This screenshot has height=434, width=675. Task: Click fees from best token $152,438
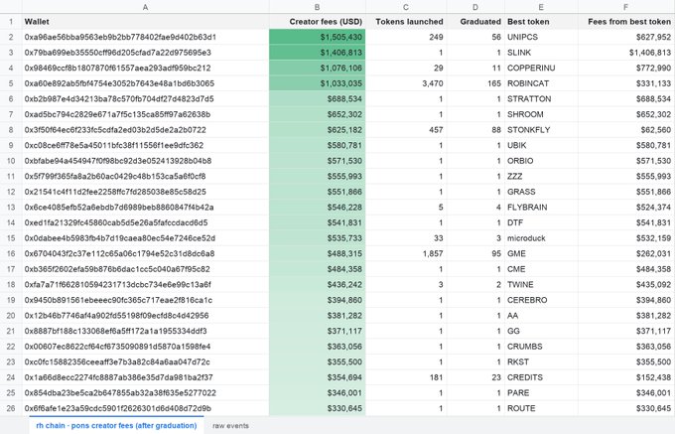(x=626, y=377)
